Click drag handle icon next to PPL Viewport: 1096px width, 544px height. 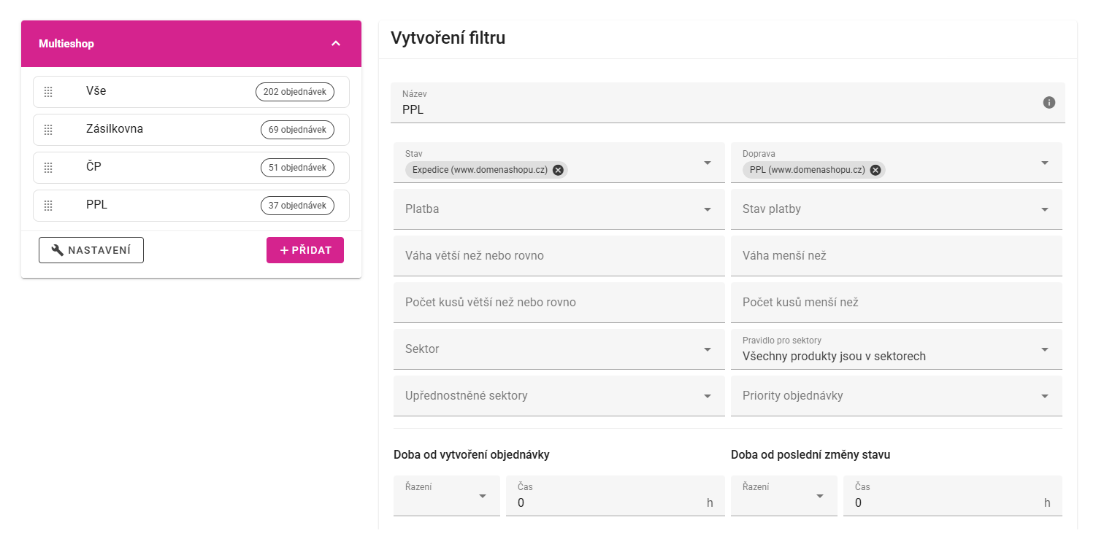pos(48,206)
